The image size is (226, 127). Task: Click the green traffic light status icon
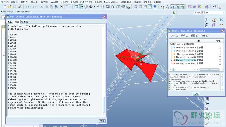pyautogui.click(x=174, y=13)
